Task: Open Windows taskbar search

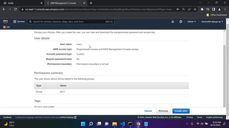Action: tap(91, 124)
